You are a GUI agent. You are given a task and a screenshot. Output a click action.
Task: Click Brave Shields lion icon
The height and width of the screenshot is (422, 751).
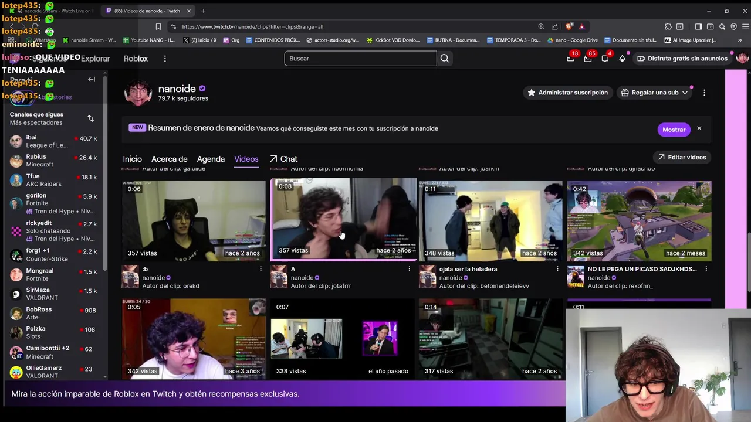(569, 26)
